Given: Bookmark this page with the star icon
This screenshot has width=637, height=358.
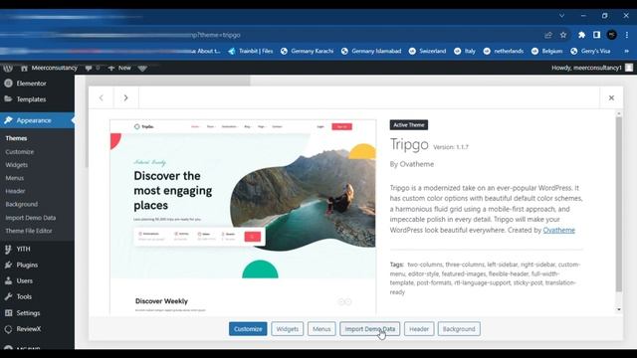Looking at the screenshot, I should [x=563, y=35].
